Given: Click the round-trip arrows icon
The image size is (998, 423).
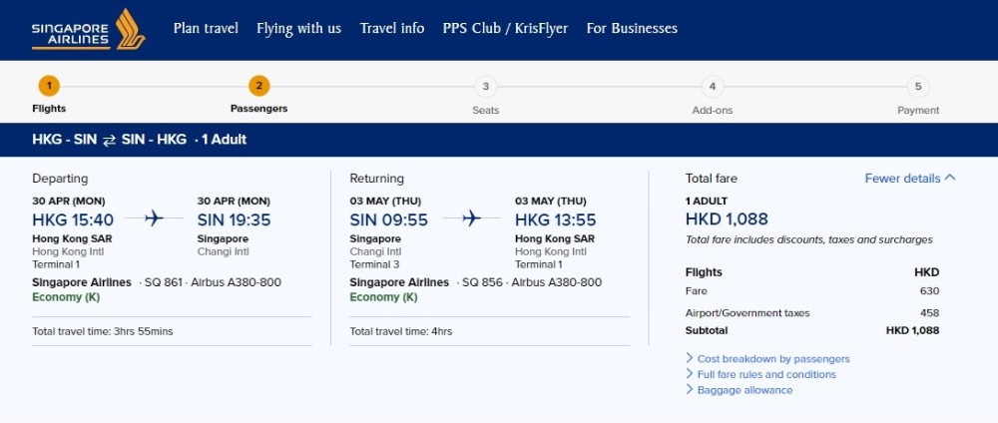Looking at the screenshot, I should 109,140.
